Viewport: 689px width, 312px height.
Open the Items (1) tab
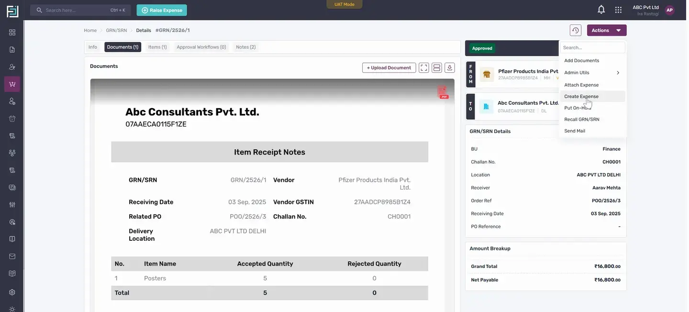tap(157, 47)
